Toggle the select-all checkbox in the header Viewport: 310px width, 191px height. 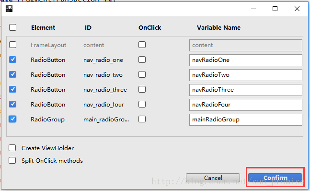[12, 27]
